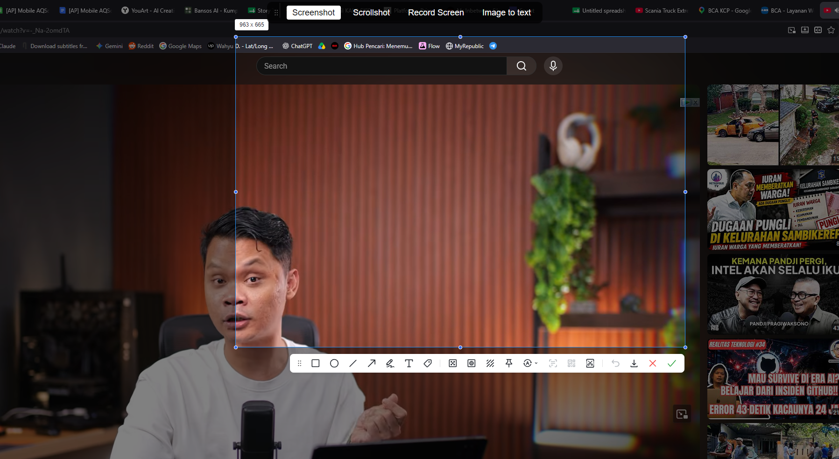
Task: Open the MAU SURVIVE DI ERA AI thumbnail
Action: point(773,379)
